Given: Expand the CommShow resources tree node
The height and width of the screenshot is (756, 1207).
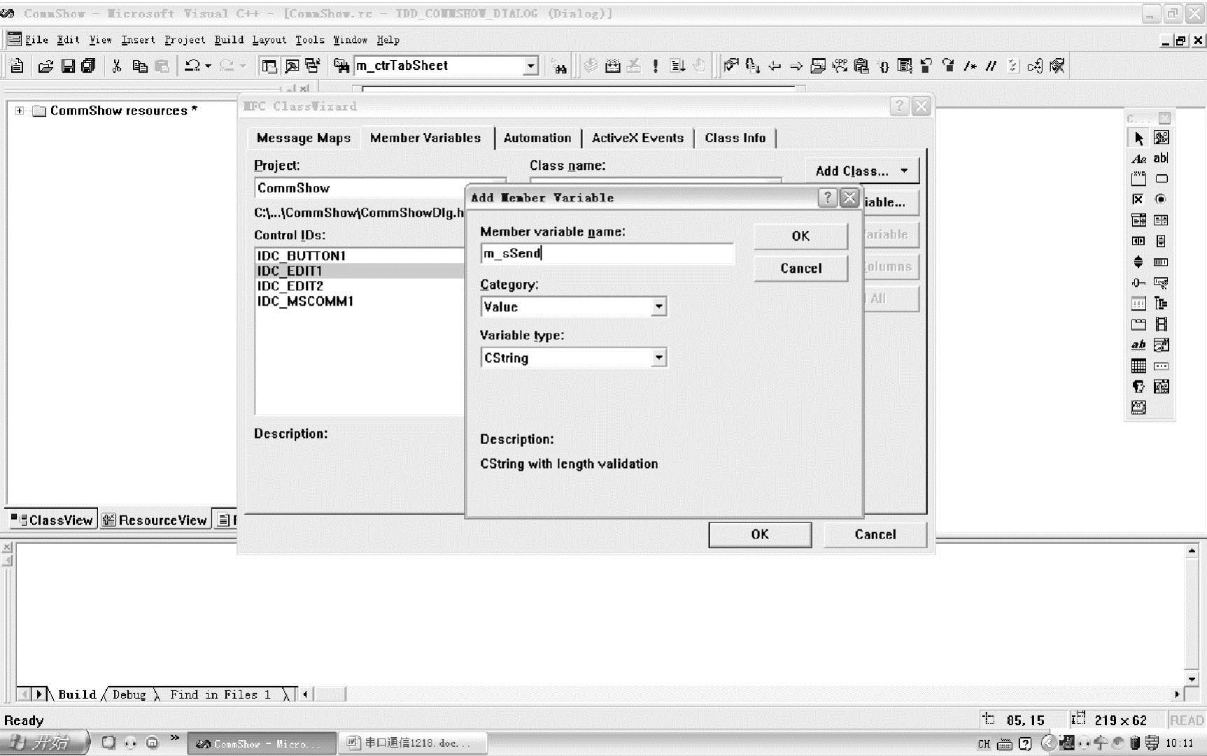Looking at the screenshot, I should [x=20, y=110].
